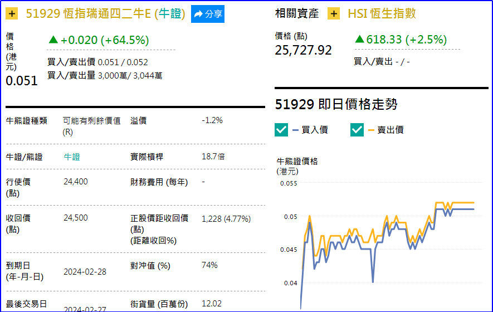Open 51929 恆指瑞通四二牛E title link
This screenshot has height=312, width=493.
point(105,13)
